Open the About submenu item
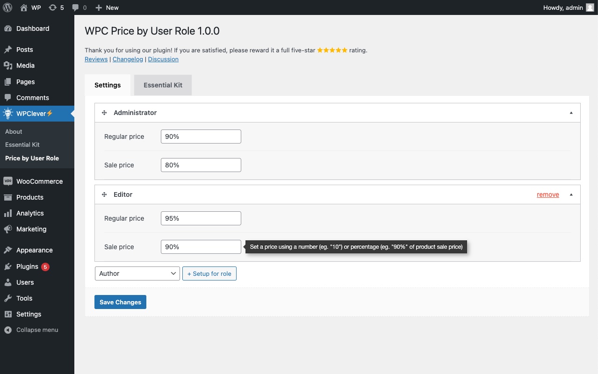Viewport: 598px width, 374px height. pyautogui.click(x=14, y=131)
